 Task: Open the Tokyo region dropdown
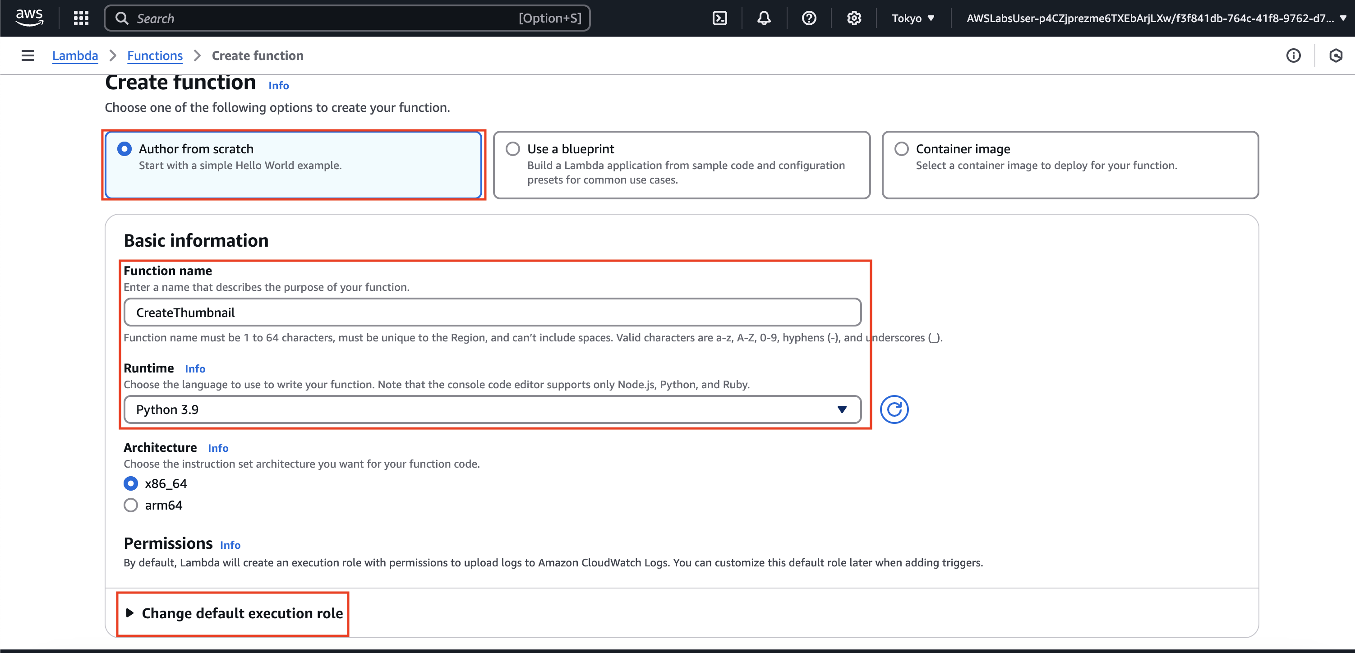[913, 18]
